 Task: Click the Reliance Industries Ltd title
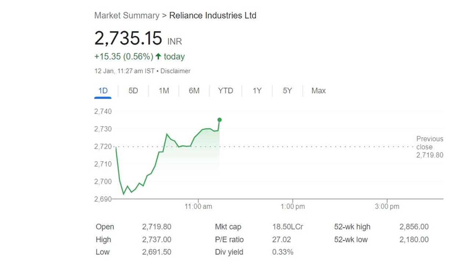(x=213, y=15)
